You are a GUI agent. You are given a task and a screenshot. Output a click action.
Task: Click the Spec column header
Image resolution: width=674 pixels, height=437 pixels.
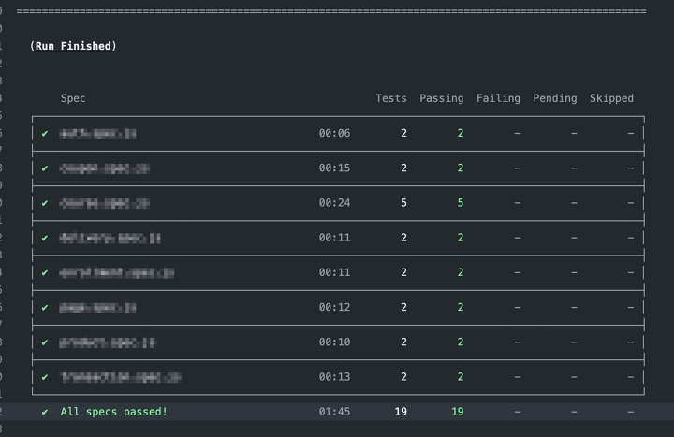73,98
